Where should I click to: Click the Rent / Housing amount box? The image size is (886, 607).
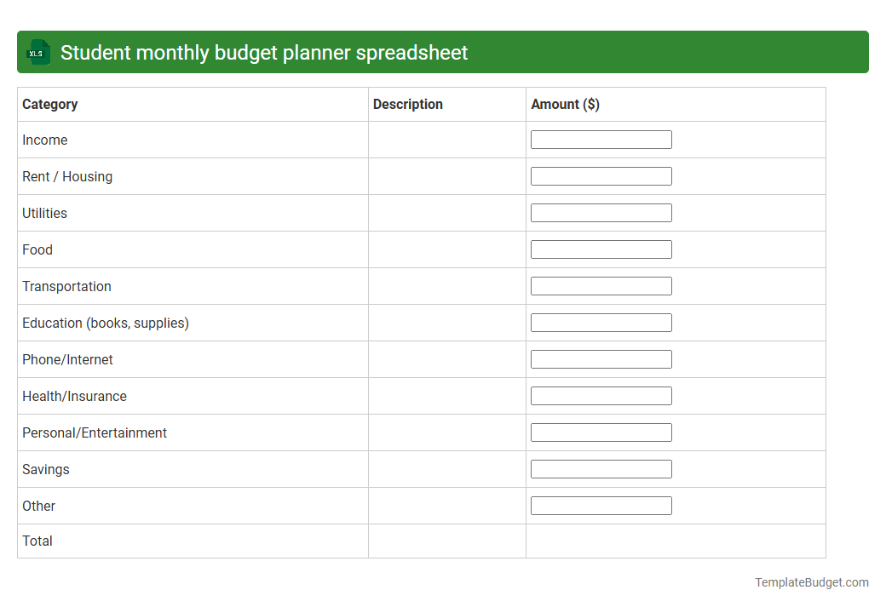tap(601, 175)
